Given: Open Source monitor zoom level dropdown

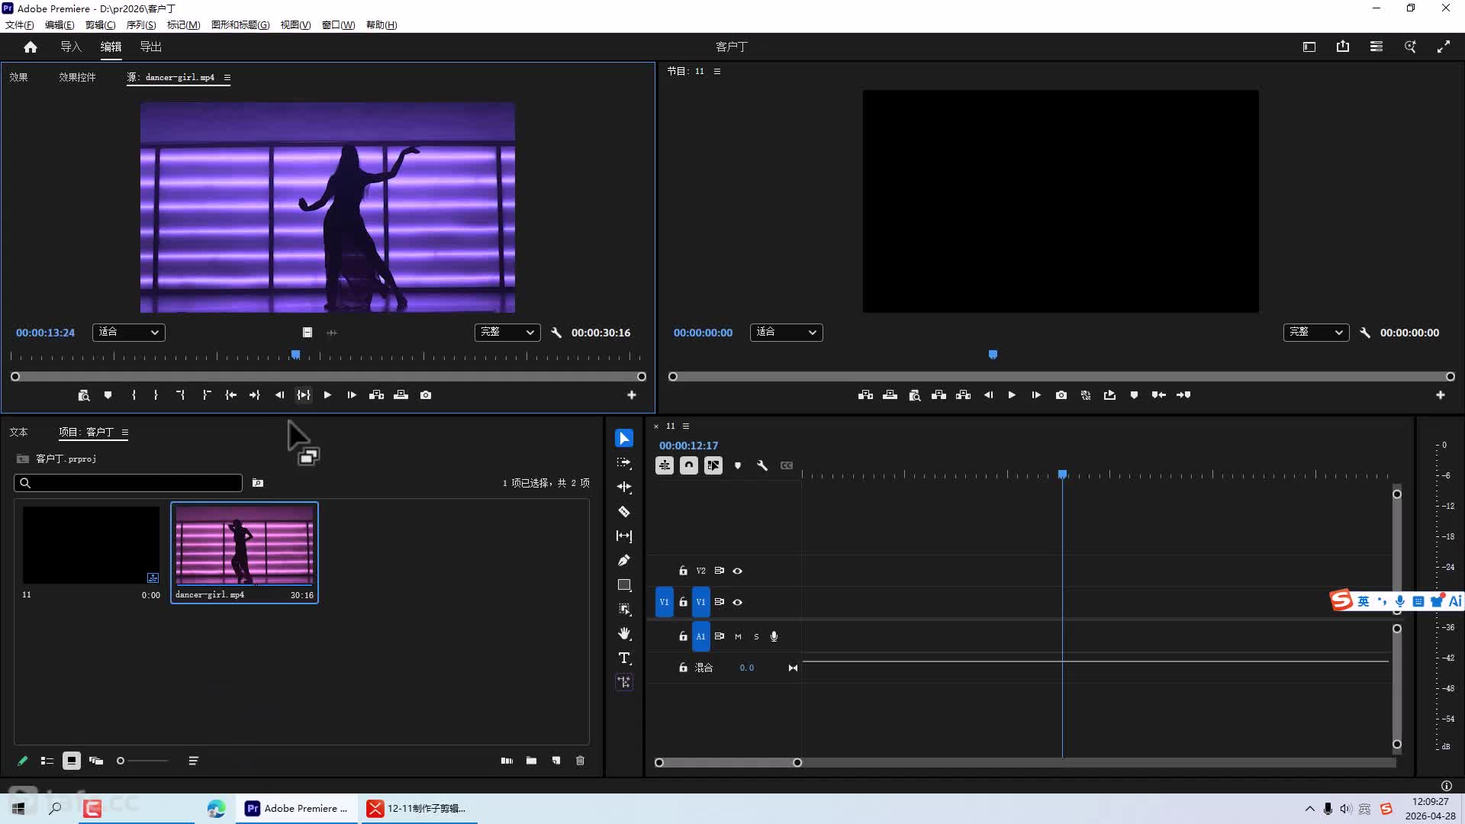Looking at the screenshot, I should [x=129, y=333].
